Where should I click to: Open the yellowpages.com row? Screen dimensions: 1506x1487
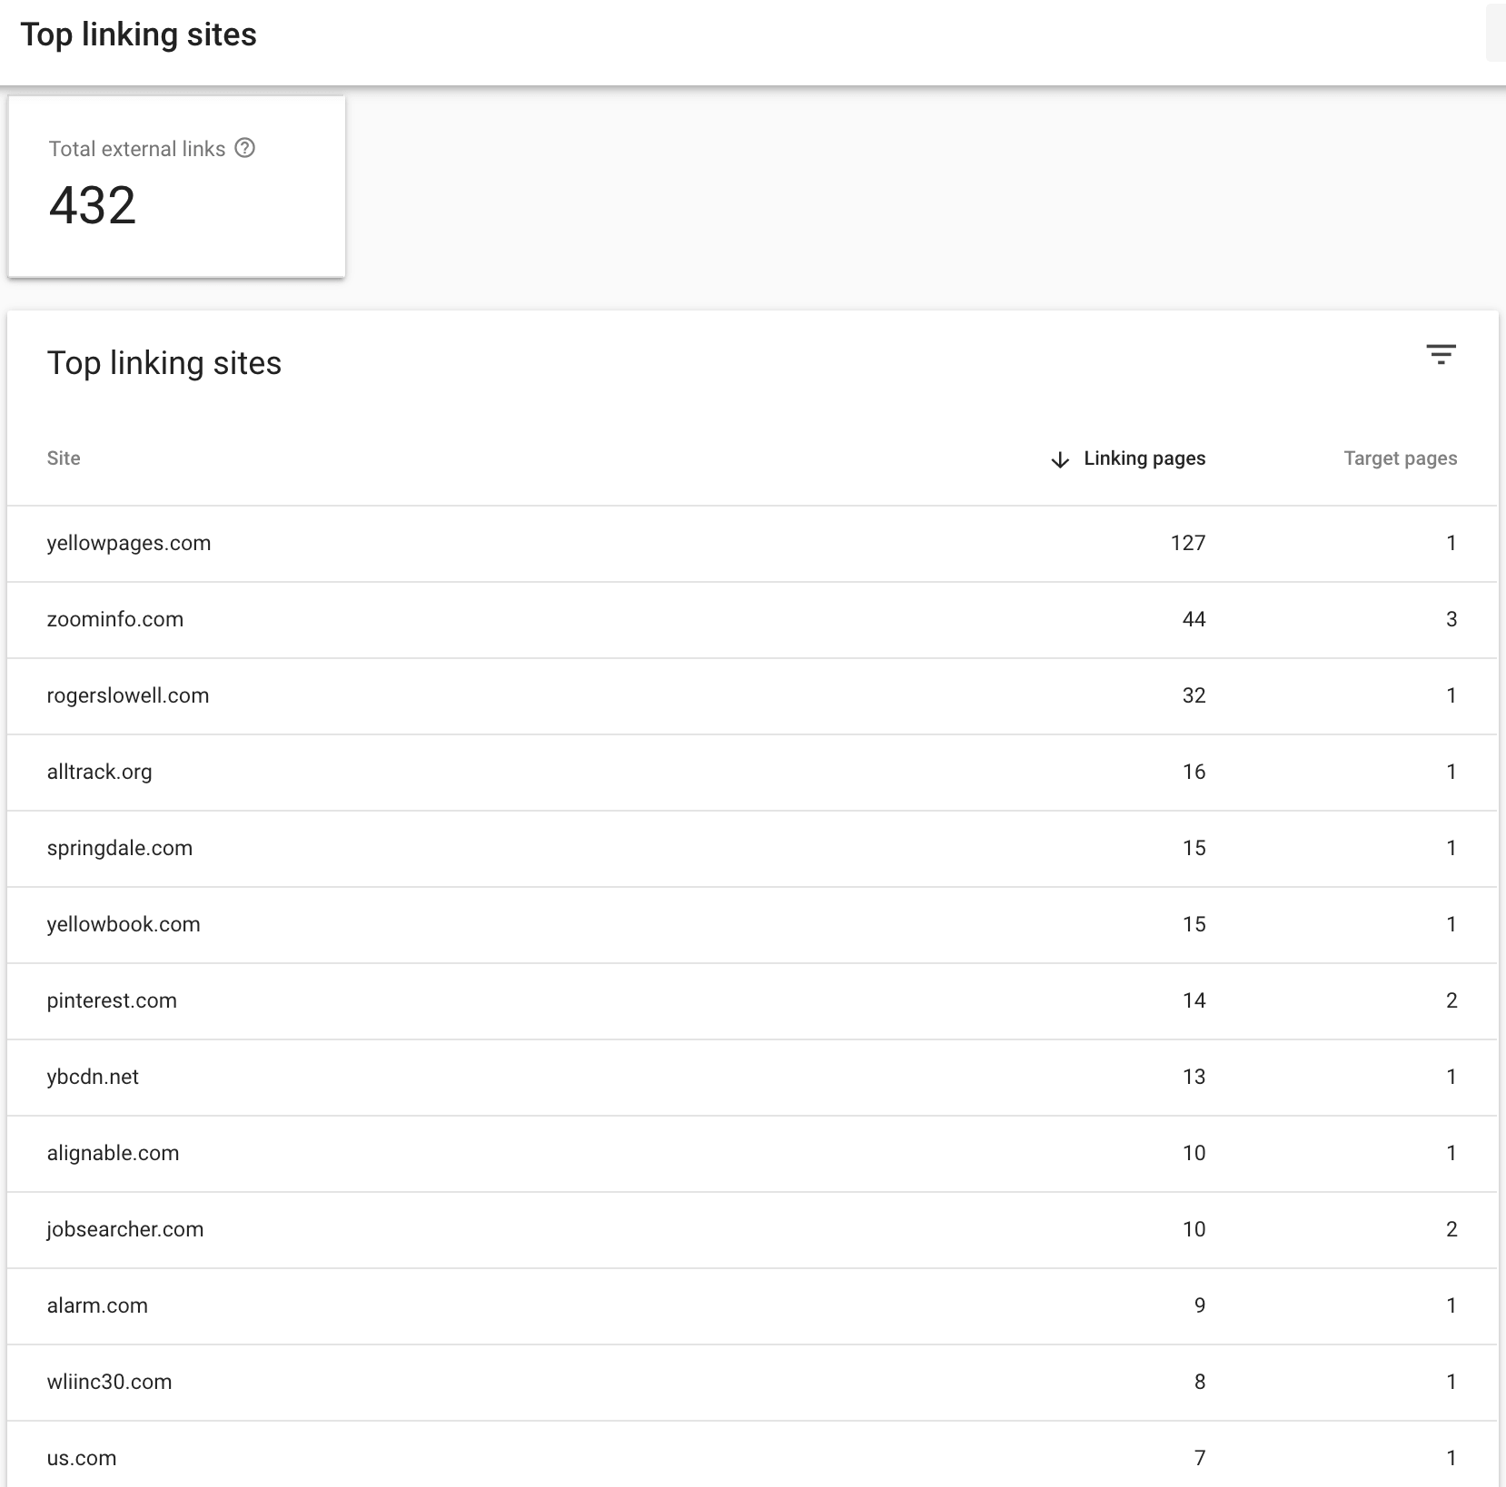(129, 543)
